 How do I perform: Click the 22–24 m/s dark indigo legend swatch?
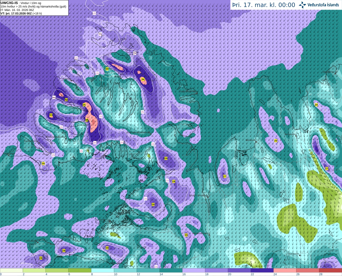pos(262,270)
